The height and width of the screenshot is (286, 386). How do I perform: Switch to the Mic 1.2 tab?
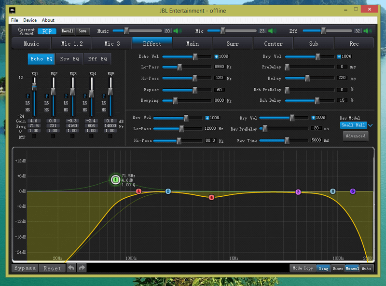72,43
